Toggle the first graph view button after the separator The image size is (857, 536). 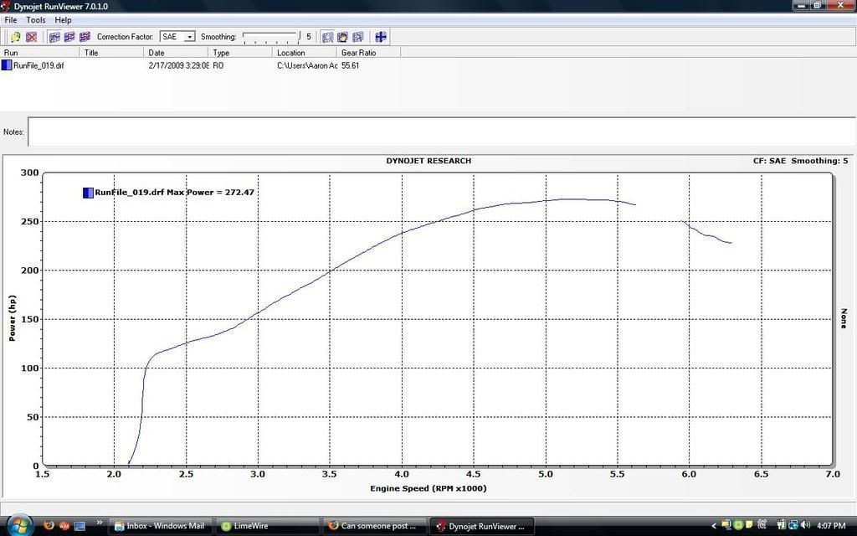coord(54,36)
